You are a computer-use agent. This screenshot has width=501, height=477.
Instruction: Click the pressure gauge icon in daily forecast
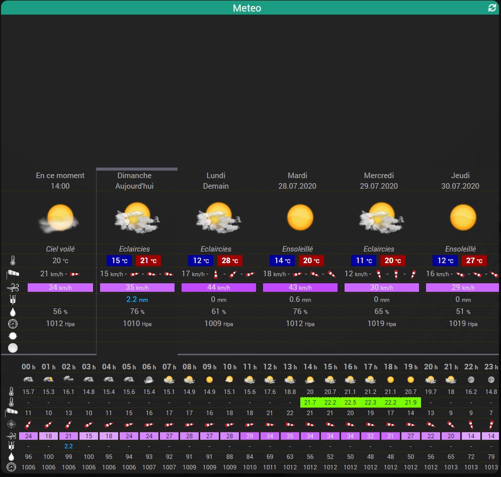13,324
